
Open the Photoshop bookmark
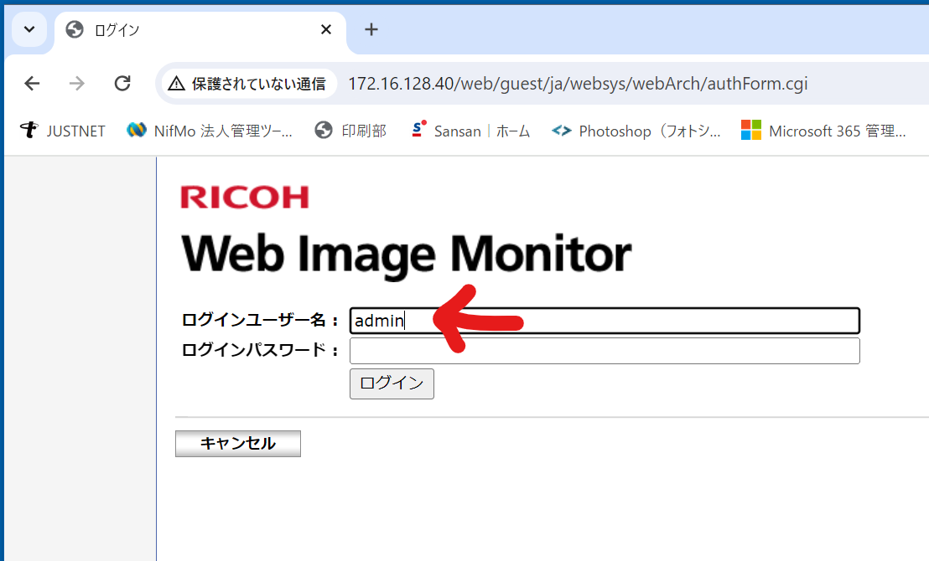pyautogui.click(x=636, y=131)
